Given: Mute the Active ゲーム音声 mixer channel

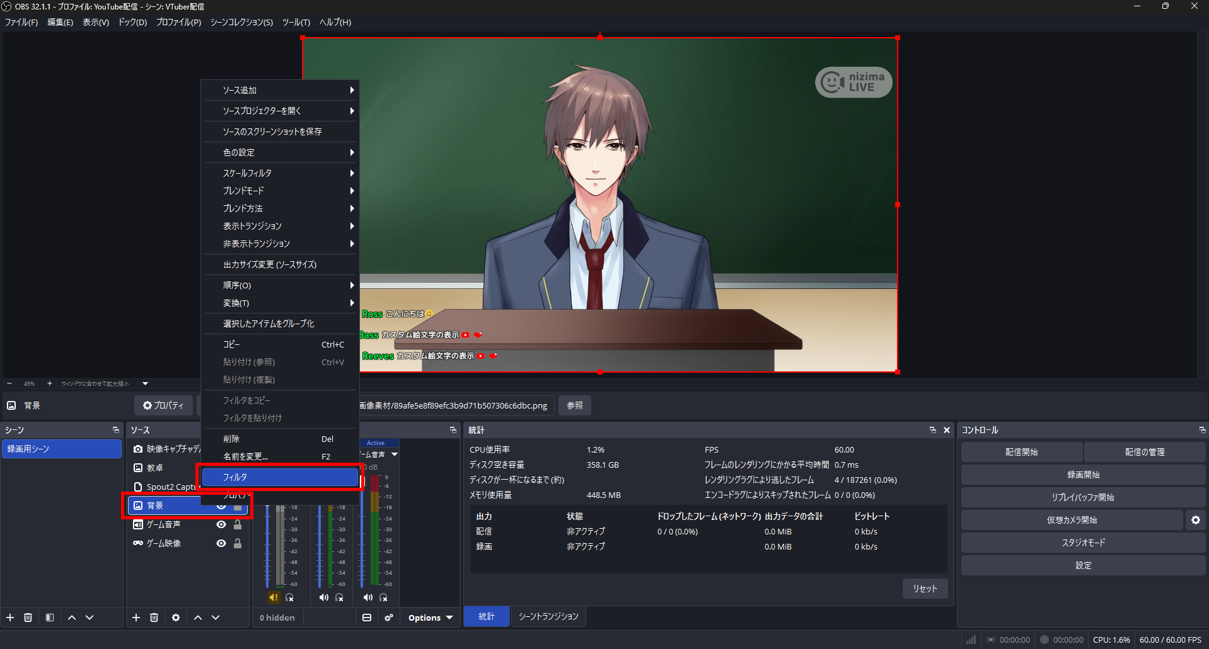Looking at the screenshot, I should click(368, 597).
